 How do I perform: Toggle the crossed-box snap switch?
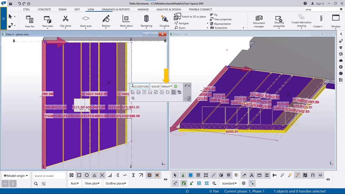tap(71, 175)
